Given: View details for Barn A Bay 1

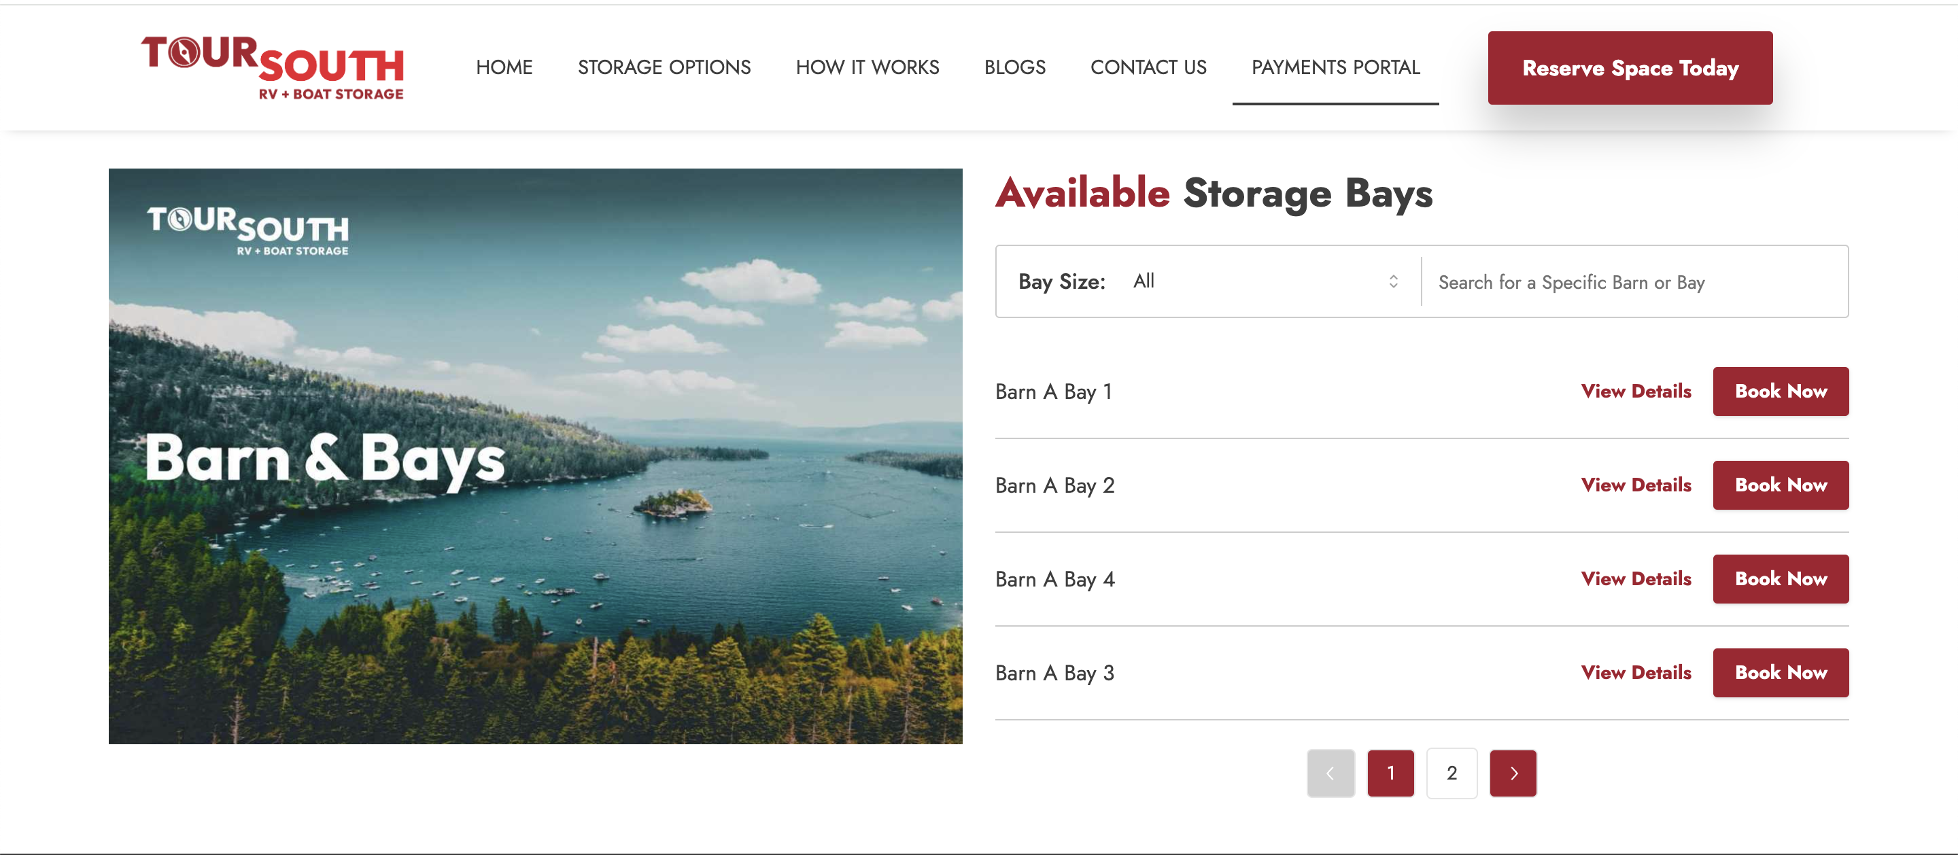Looking at the screenshot, I should (x=1635, y=391).
